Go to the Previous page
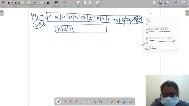This screenshot has height=106, width=189. [x=84, y=4]
